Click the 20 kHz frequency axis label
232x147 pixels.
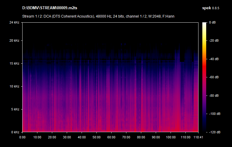[x=14, y=40]
